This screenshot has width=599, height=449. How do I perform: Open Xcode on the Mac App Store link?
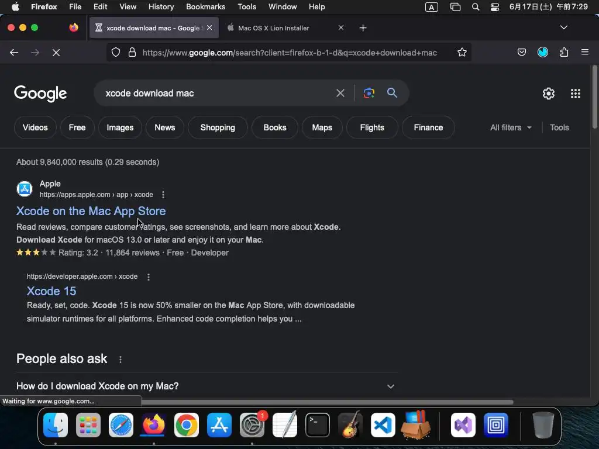(x=91, y=211)
